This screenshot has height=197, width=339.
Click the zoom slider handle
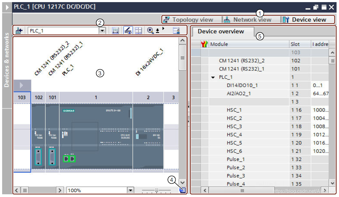(x=157, y=190)
